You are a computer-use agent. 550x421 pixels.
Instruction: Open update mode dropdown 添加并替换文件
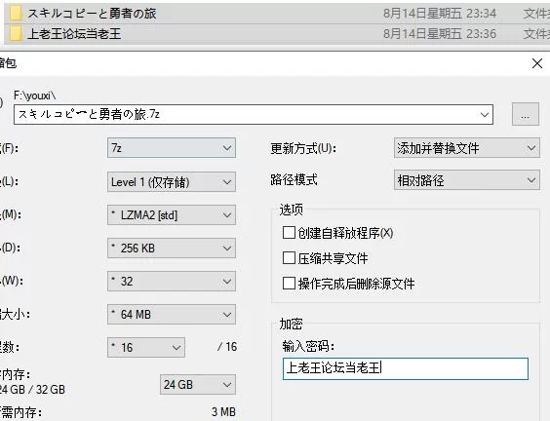coord(466,148)
